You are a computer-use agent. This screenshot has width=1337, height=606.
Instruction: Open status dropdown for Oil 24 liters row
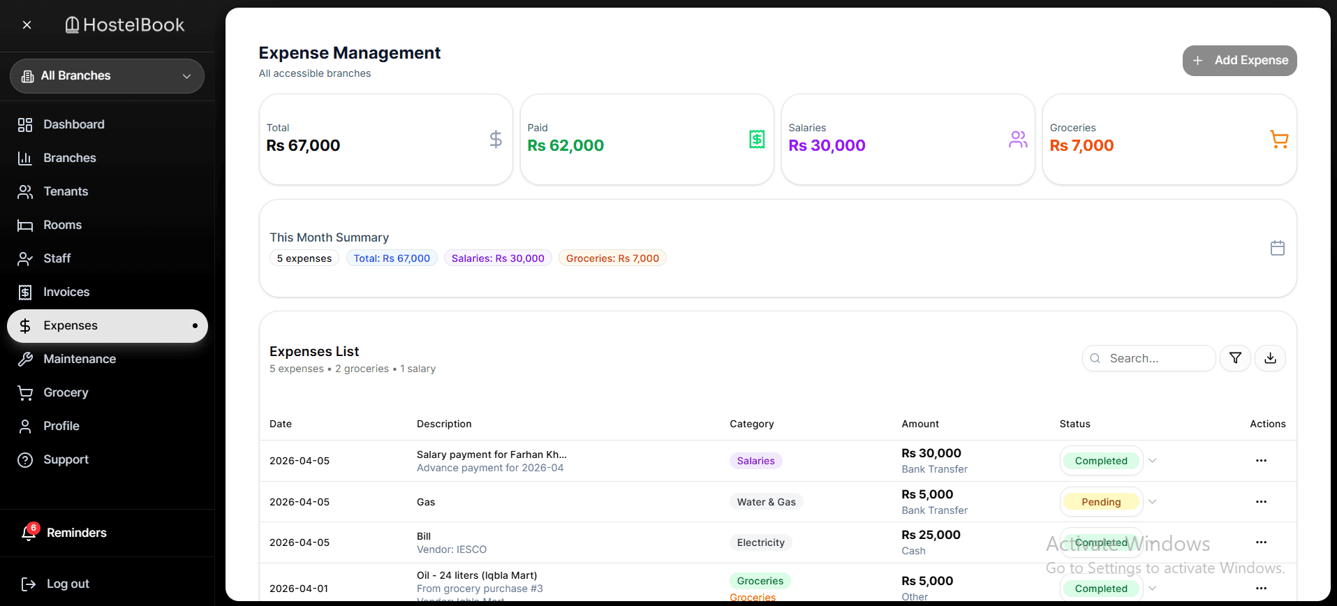point(1109,589)
